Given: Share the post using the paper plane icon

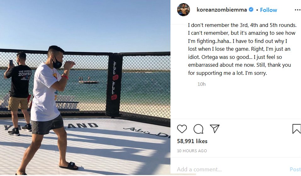Looking at the screenshot, I should coord(215,129).
